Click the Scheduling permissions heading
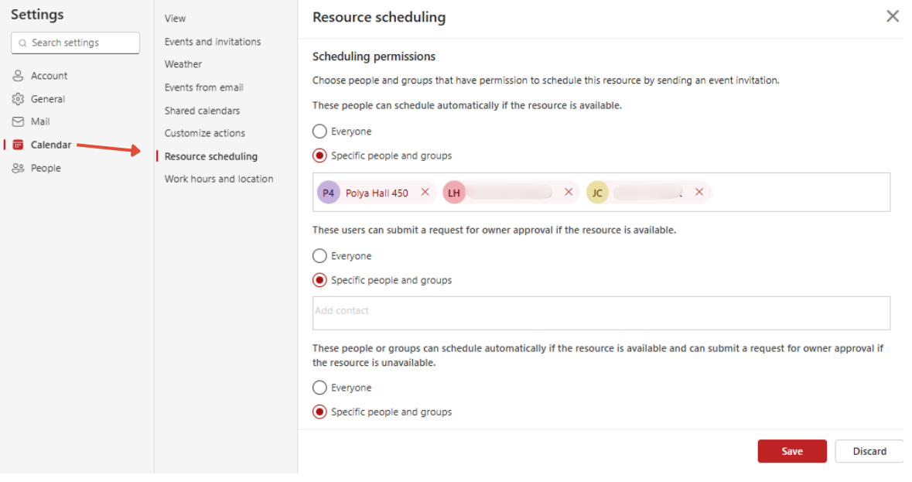Screen dimensions: 912x482 tap(374, 57)
